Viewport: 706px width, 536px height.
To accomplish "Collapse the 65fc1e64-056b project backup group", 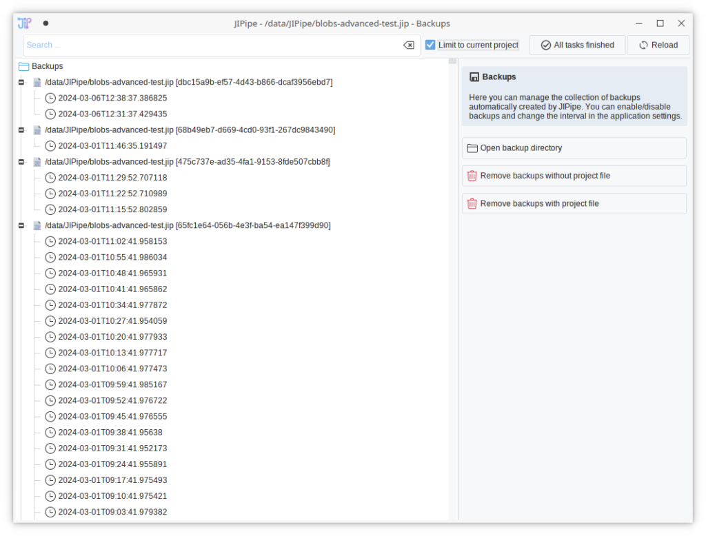I will 21,225.
